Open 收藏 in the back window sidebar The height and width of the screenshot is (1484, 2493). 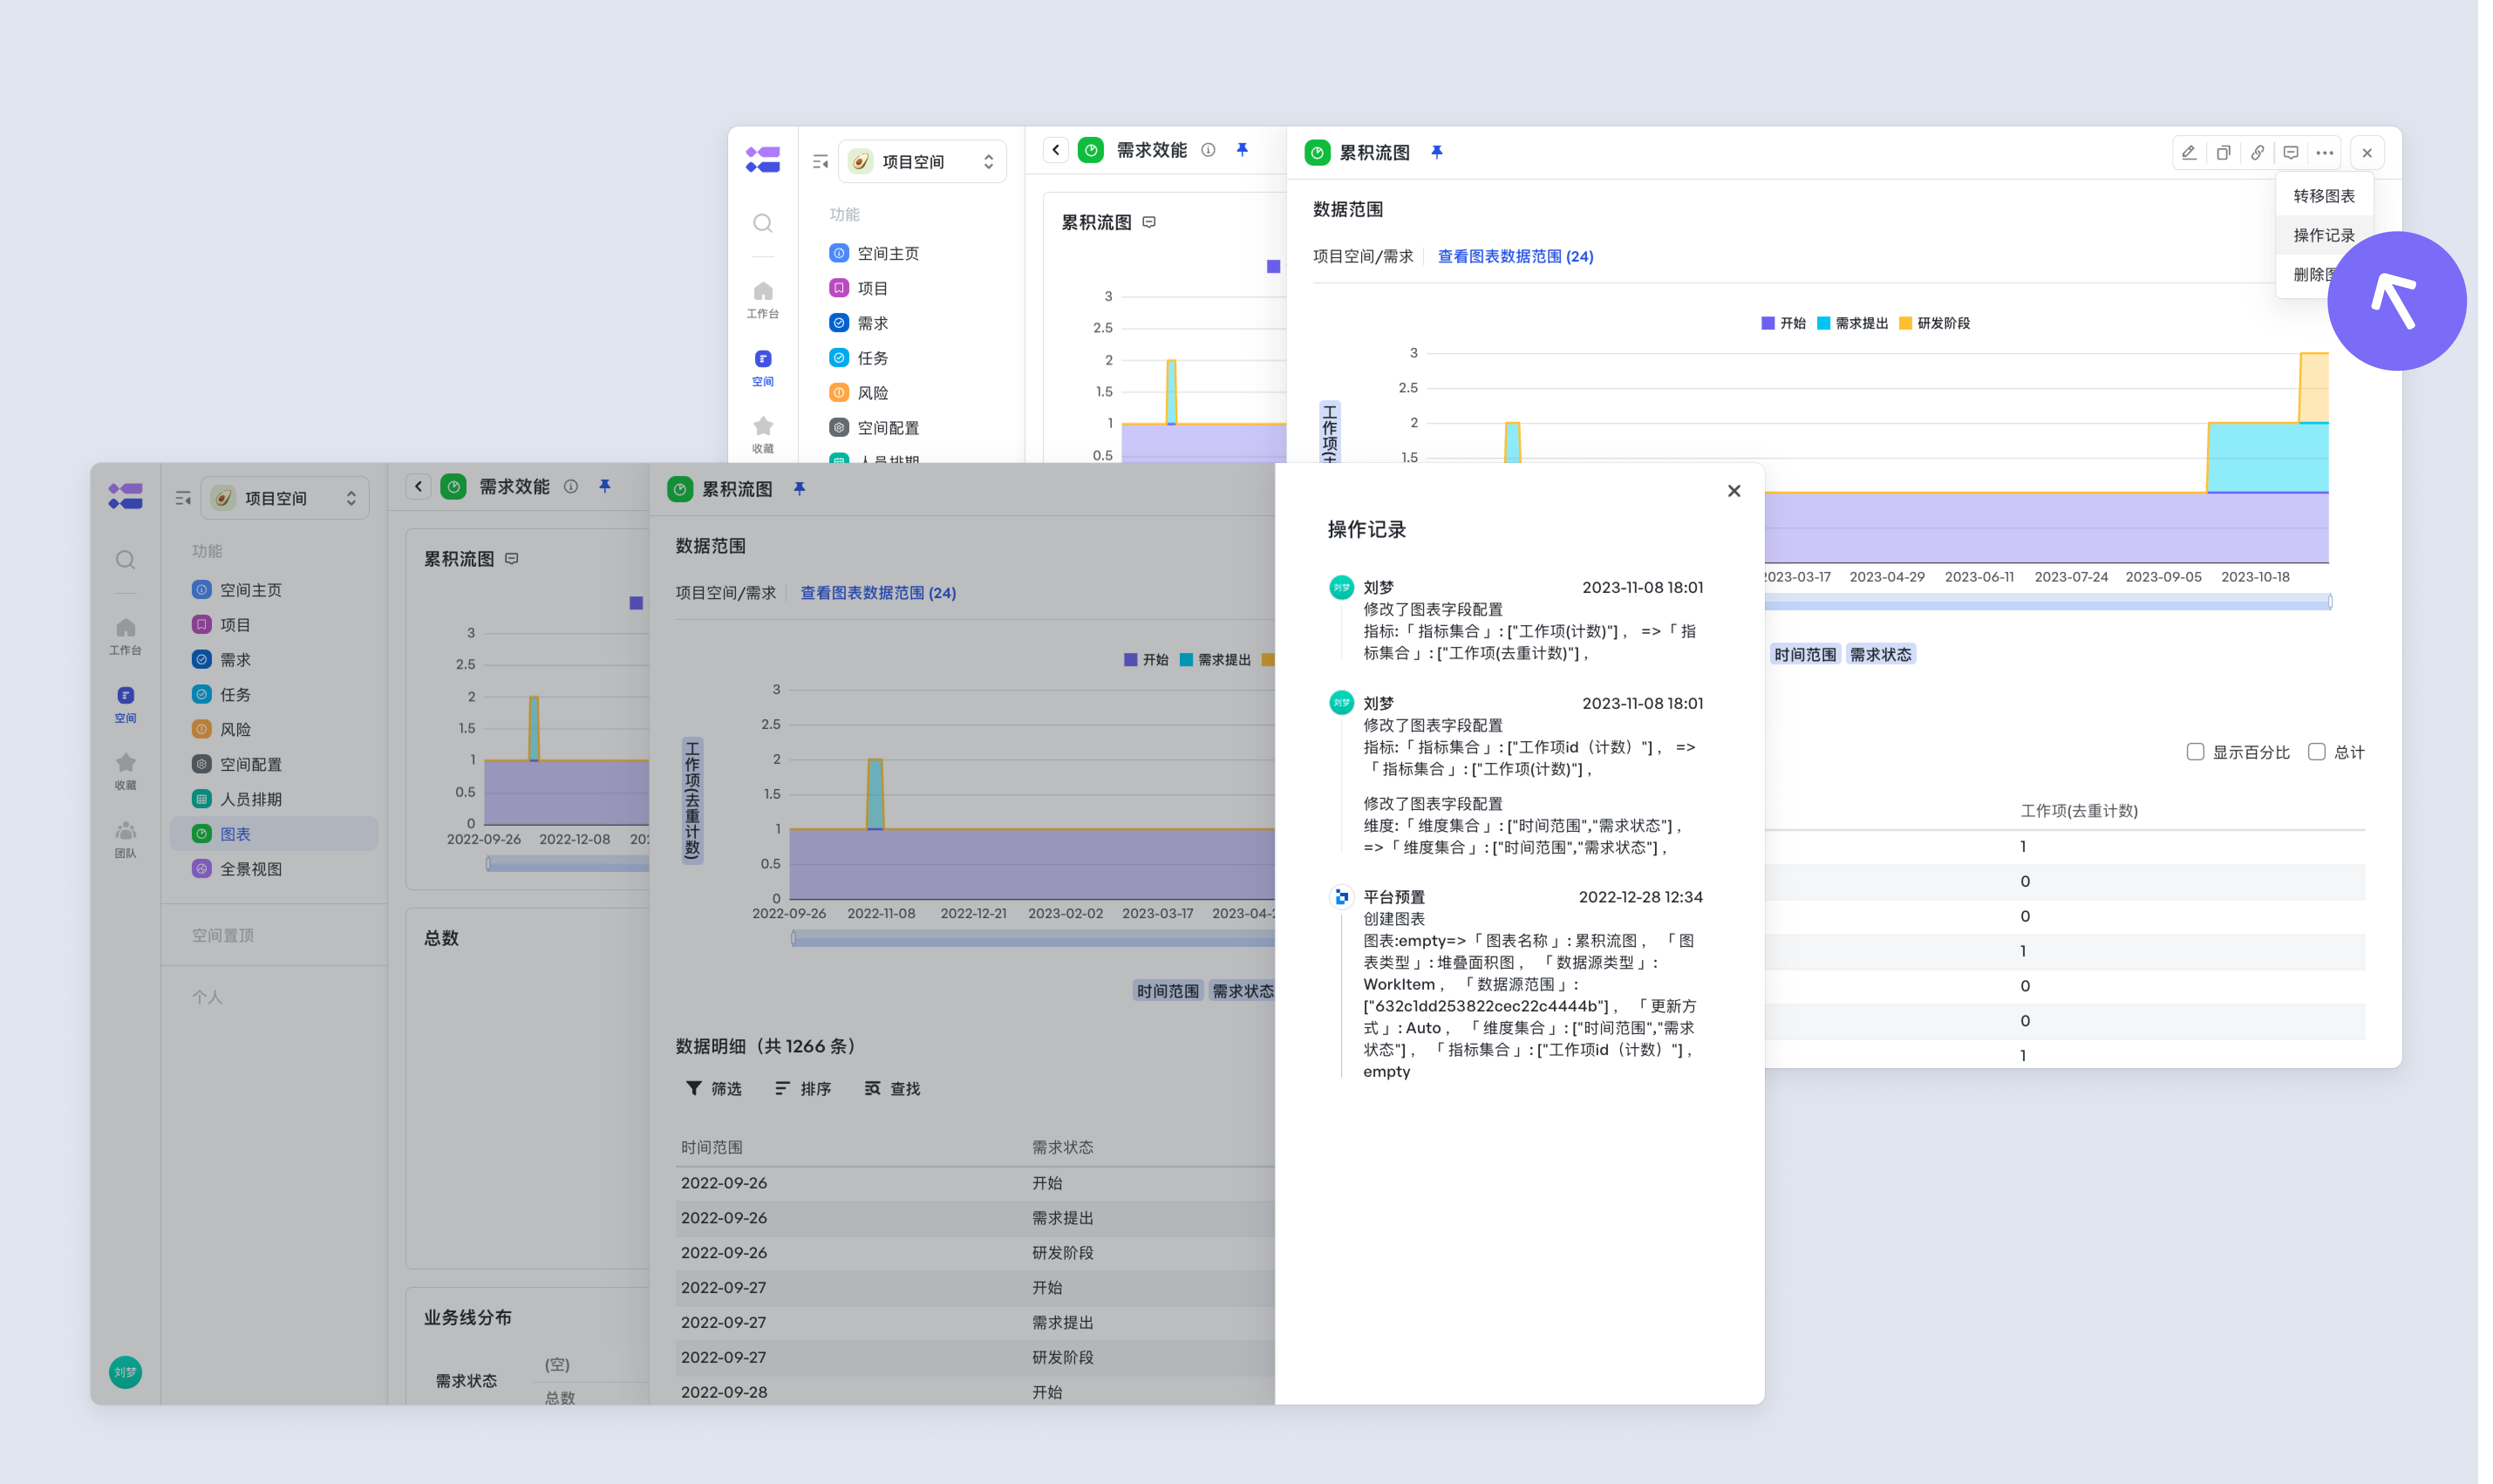[763, 434]
